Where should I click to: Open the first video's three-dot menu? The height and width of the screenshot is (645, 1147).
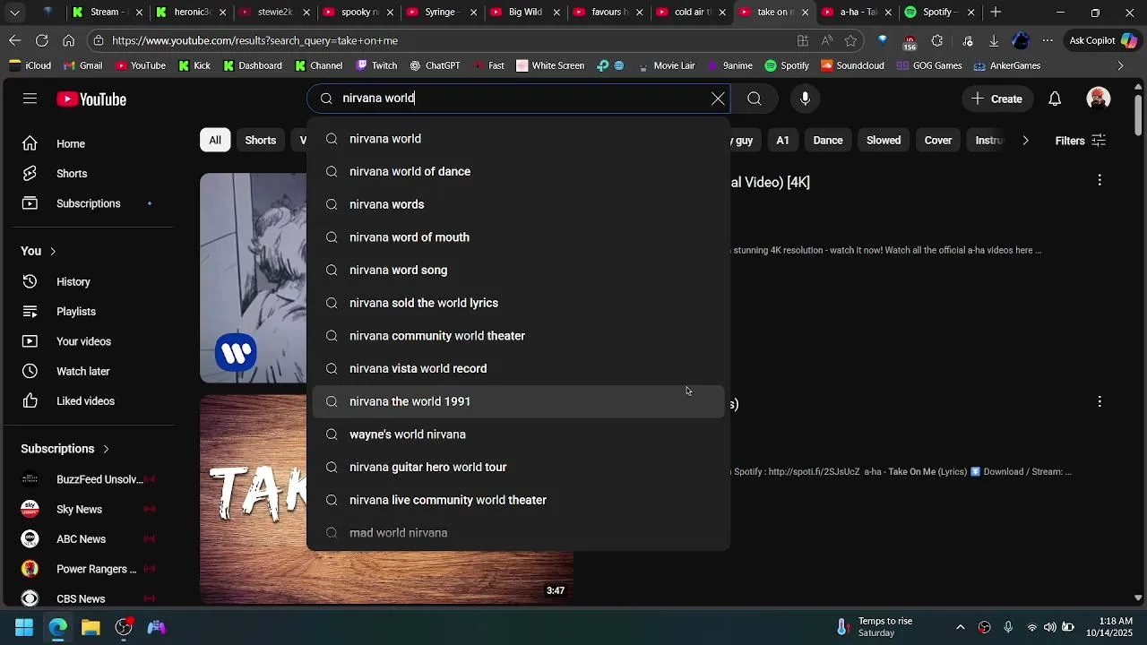point(1100,181)
